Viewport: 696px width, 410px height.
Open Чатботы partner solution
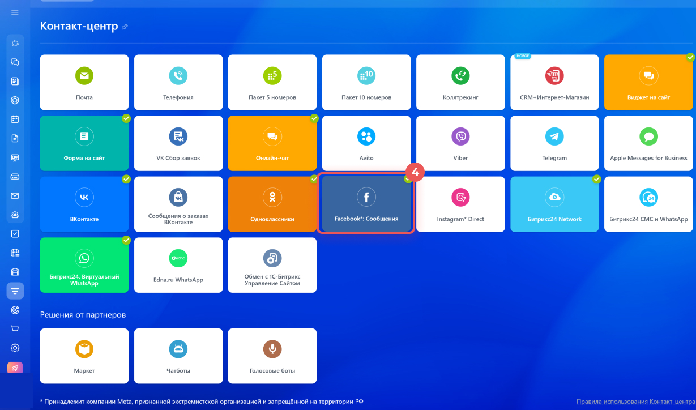pos(178,356)
